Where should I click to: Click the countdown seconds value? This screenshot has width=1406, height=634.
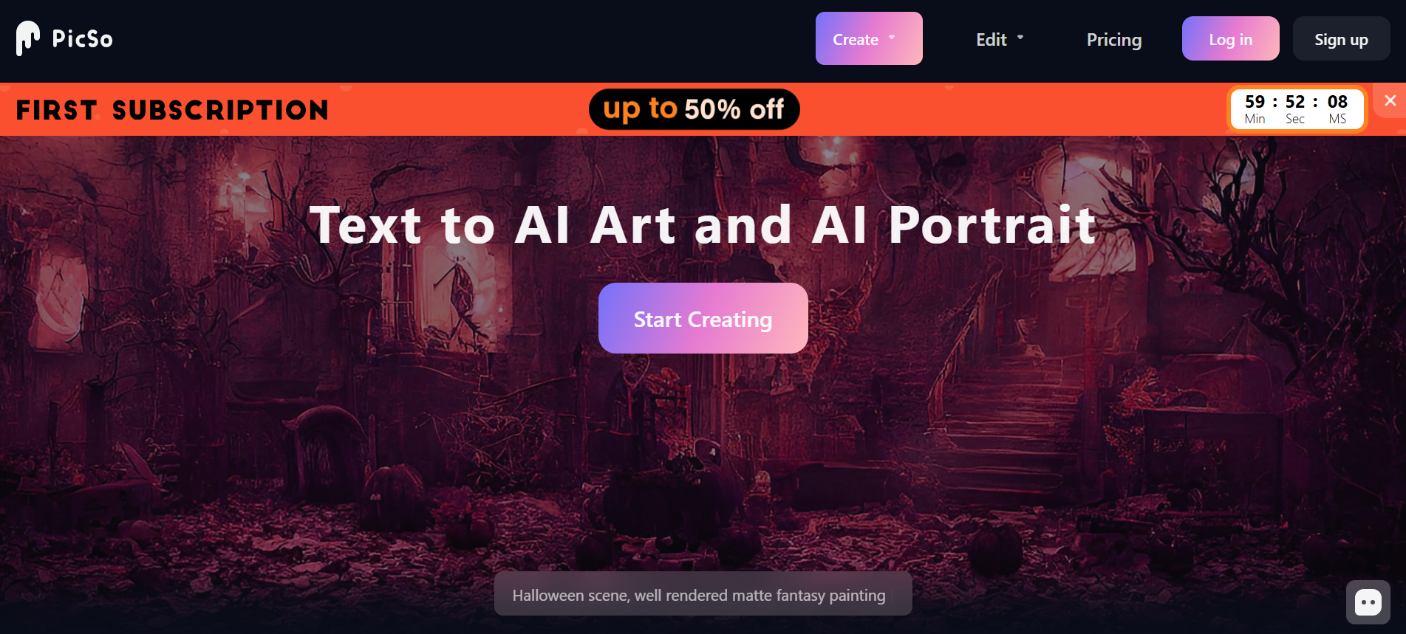click(x=1295, y=102)
